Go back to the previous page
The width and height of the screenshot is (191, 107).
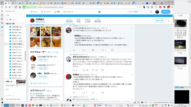coord(2,7)
